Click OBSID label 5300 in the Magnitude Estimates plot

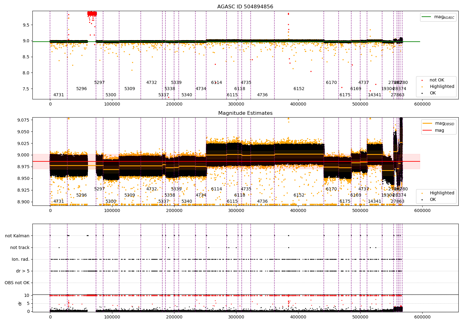point(111,201)
